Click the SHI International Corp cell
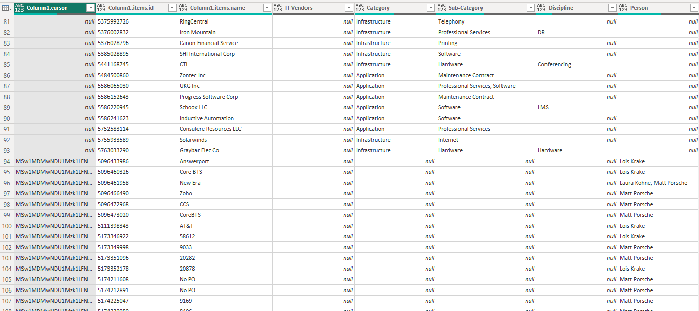The height and width of the screenshot is (311, 699). tap(225, 54)
